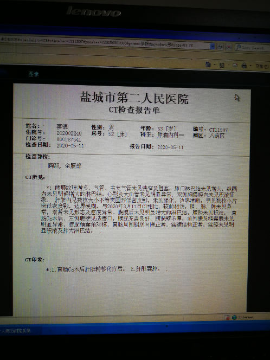Screen dimensions: 270x360
Task: Click the red Stop loading icon
Action: pyautogui.click(x=229, y=47)
